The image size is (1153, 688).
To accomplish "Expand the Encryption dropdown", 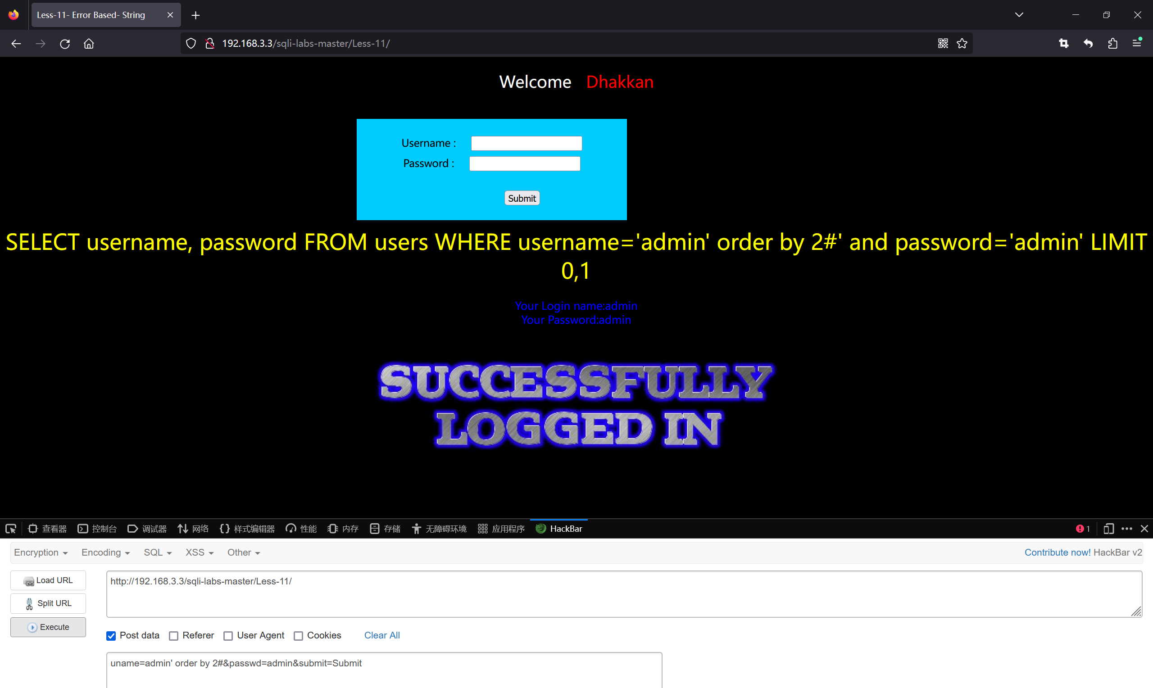I will [41, 552].
